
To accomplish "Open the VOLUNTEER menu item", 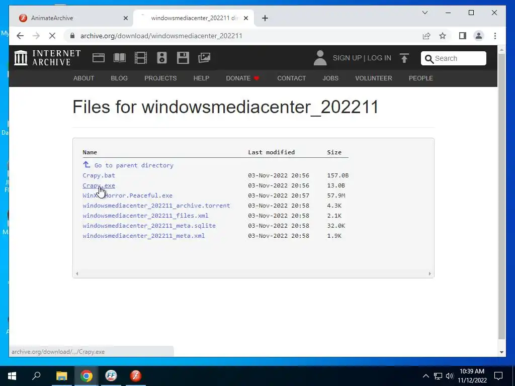I will [374, 78].
